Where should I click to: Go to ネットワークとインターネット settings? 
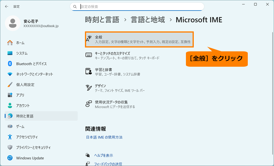pos(41,74)
